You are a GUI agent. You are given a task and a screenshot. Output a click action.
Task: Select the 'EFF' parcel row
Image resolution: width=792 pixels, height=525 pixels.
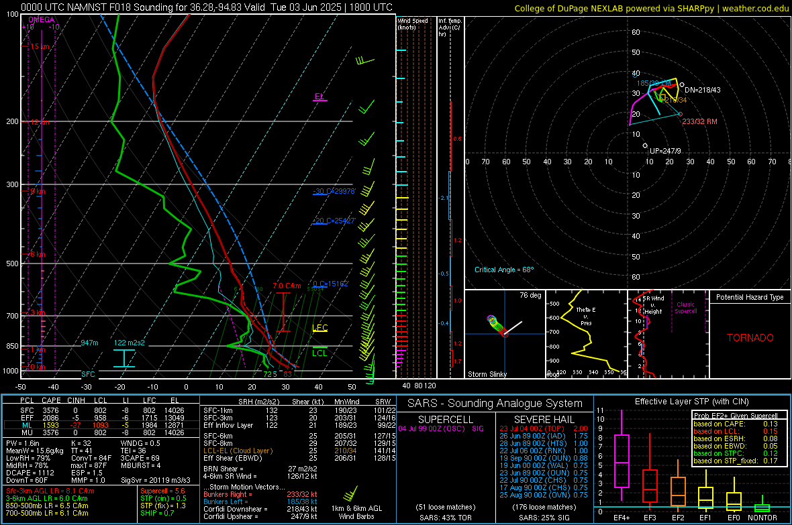[x=101, y=418]
